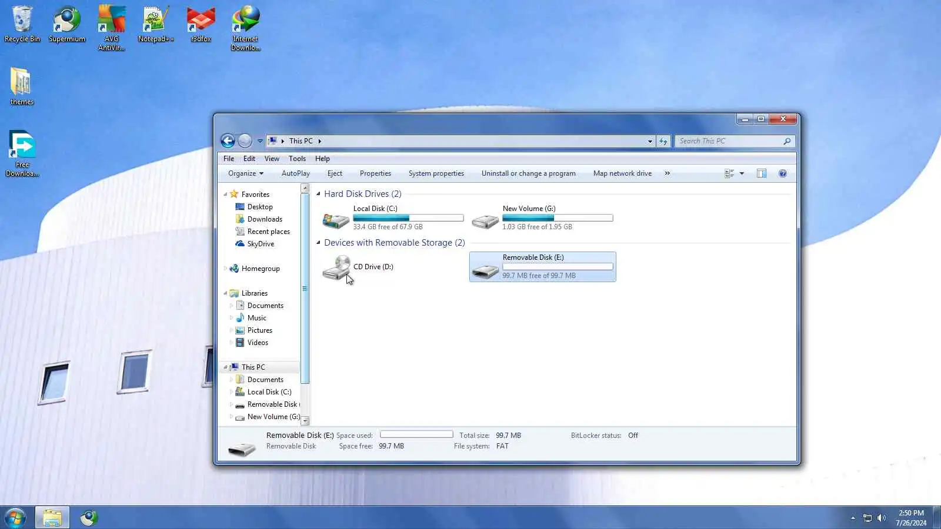
Task: Open Explorer Help question mark icon
Action: click(783, 173)
